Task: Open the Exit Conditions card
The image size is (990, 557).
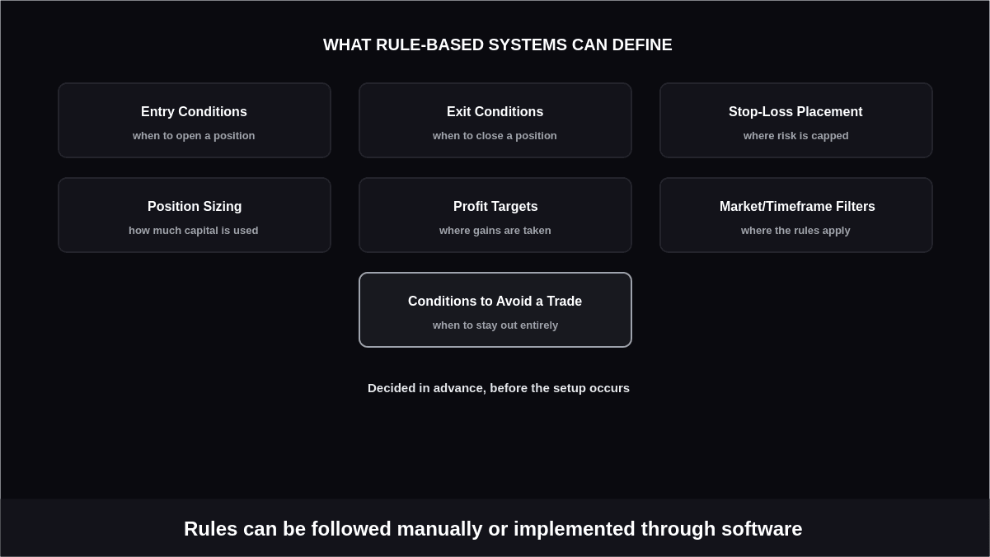Action: tap(495, 120)
